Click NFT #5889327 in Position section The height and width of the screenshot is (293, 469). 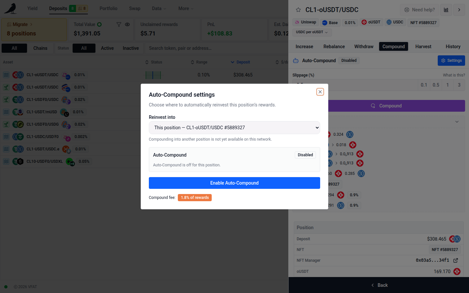pyautogui.click(x=445, y=250)
